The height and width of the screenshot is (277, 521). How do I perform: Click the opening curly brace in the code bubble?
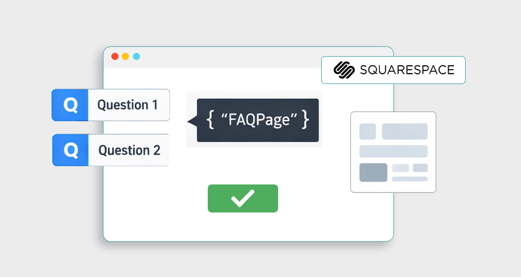(x=210, y=120)
